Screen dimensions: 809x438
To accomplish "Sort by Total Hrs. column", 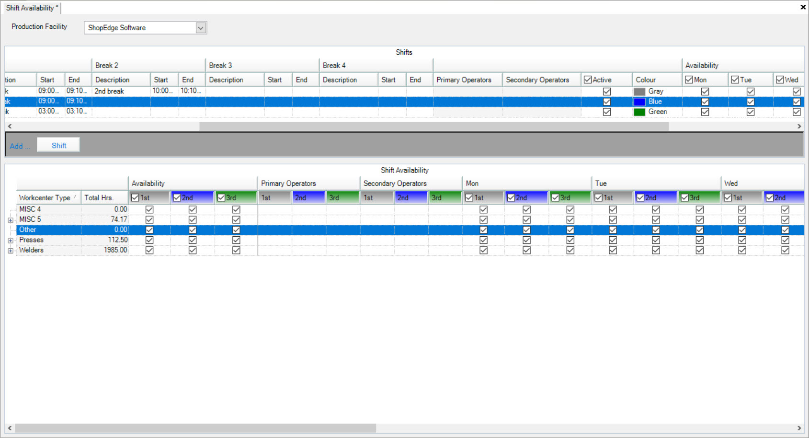I will click(105, 197).
